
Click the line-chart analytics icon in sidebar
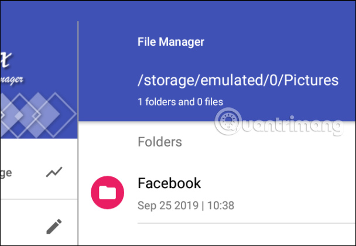point(54,172)
